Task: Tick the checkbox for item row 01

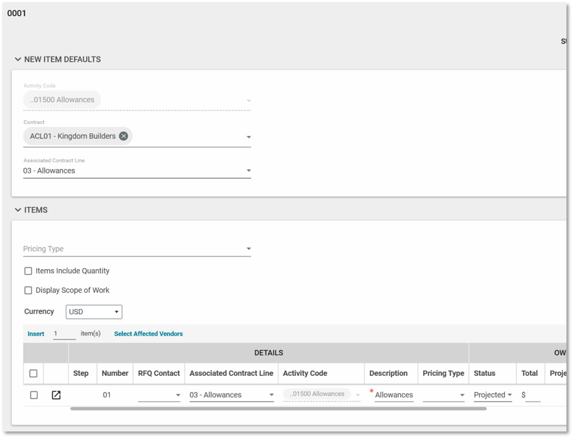Action: [34, 395]
